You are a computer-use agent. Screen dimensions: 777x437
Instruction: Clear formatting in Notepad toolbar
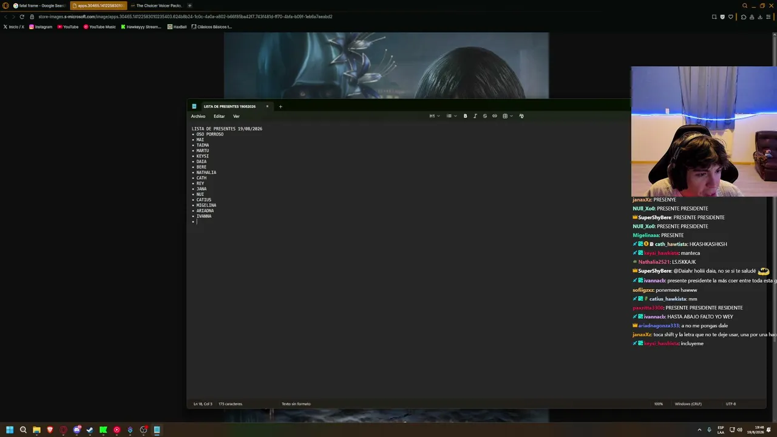pyautogui.click(x=521, y=116)
